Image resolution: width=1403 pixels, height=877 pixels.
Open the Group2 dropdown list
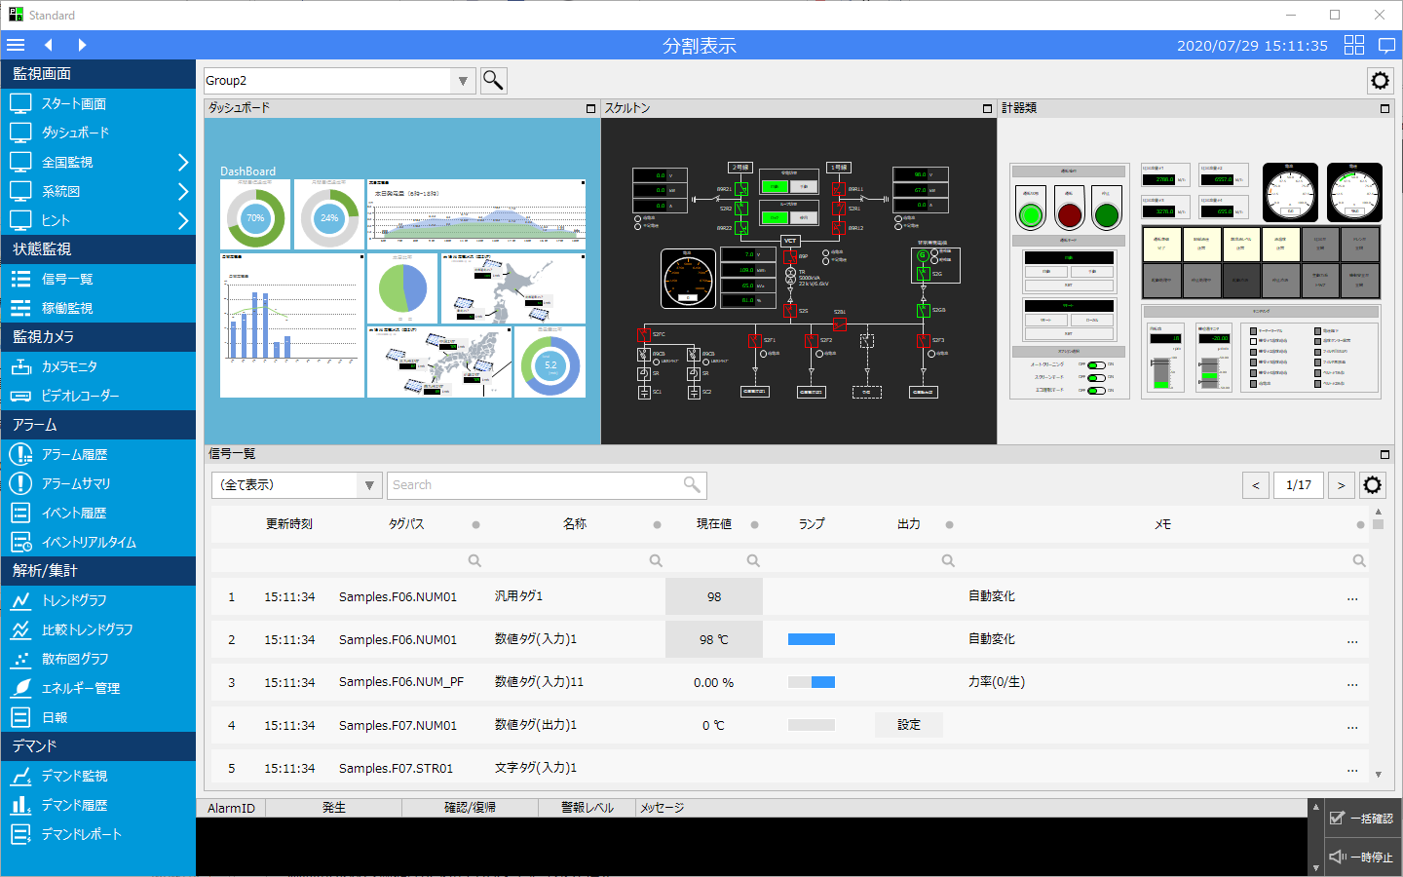coord(462,80)
